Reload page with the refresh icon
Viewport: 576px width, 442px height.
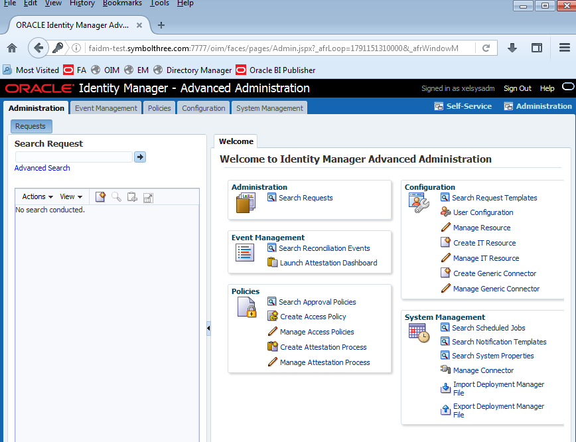[x=486, y=48]
